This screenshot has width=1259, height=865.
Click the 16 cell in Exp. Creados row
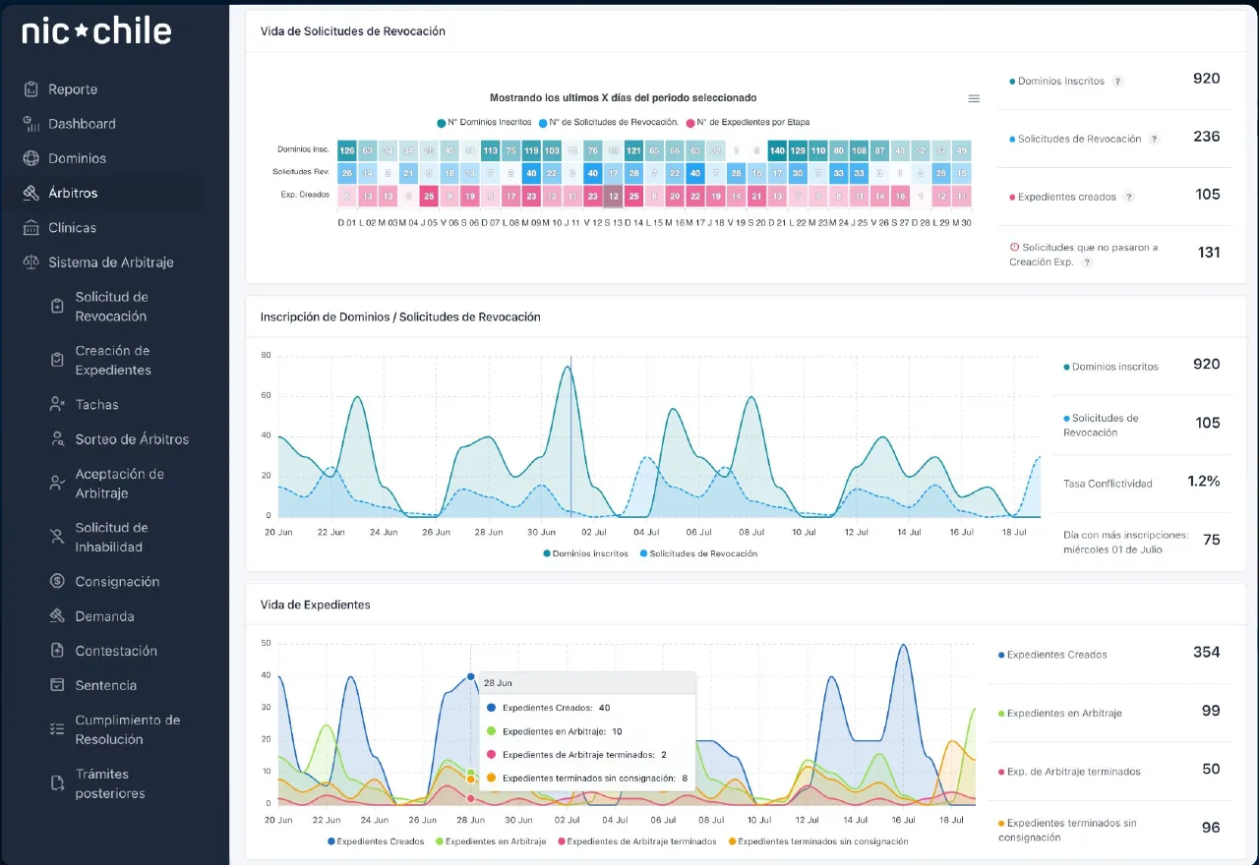point(900,195)
